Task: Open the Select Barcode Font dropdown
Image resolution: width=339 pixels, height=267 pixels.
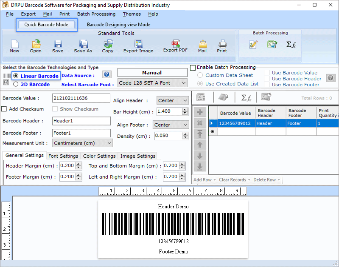Action: click(152, 83)
